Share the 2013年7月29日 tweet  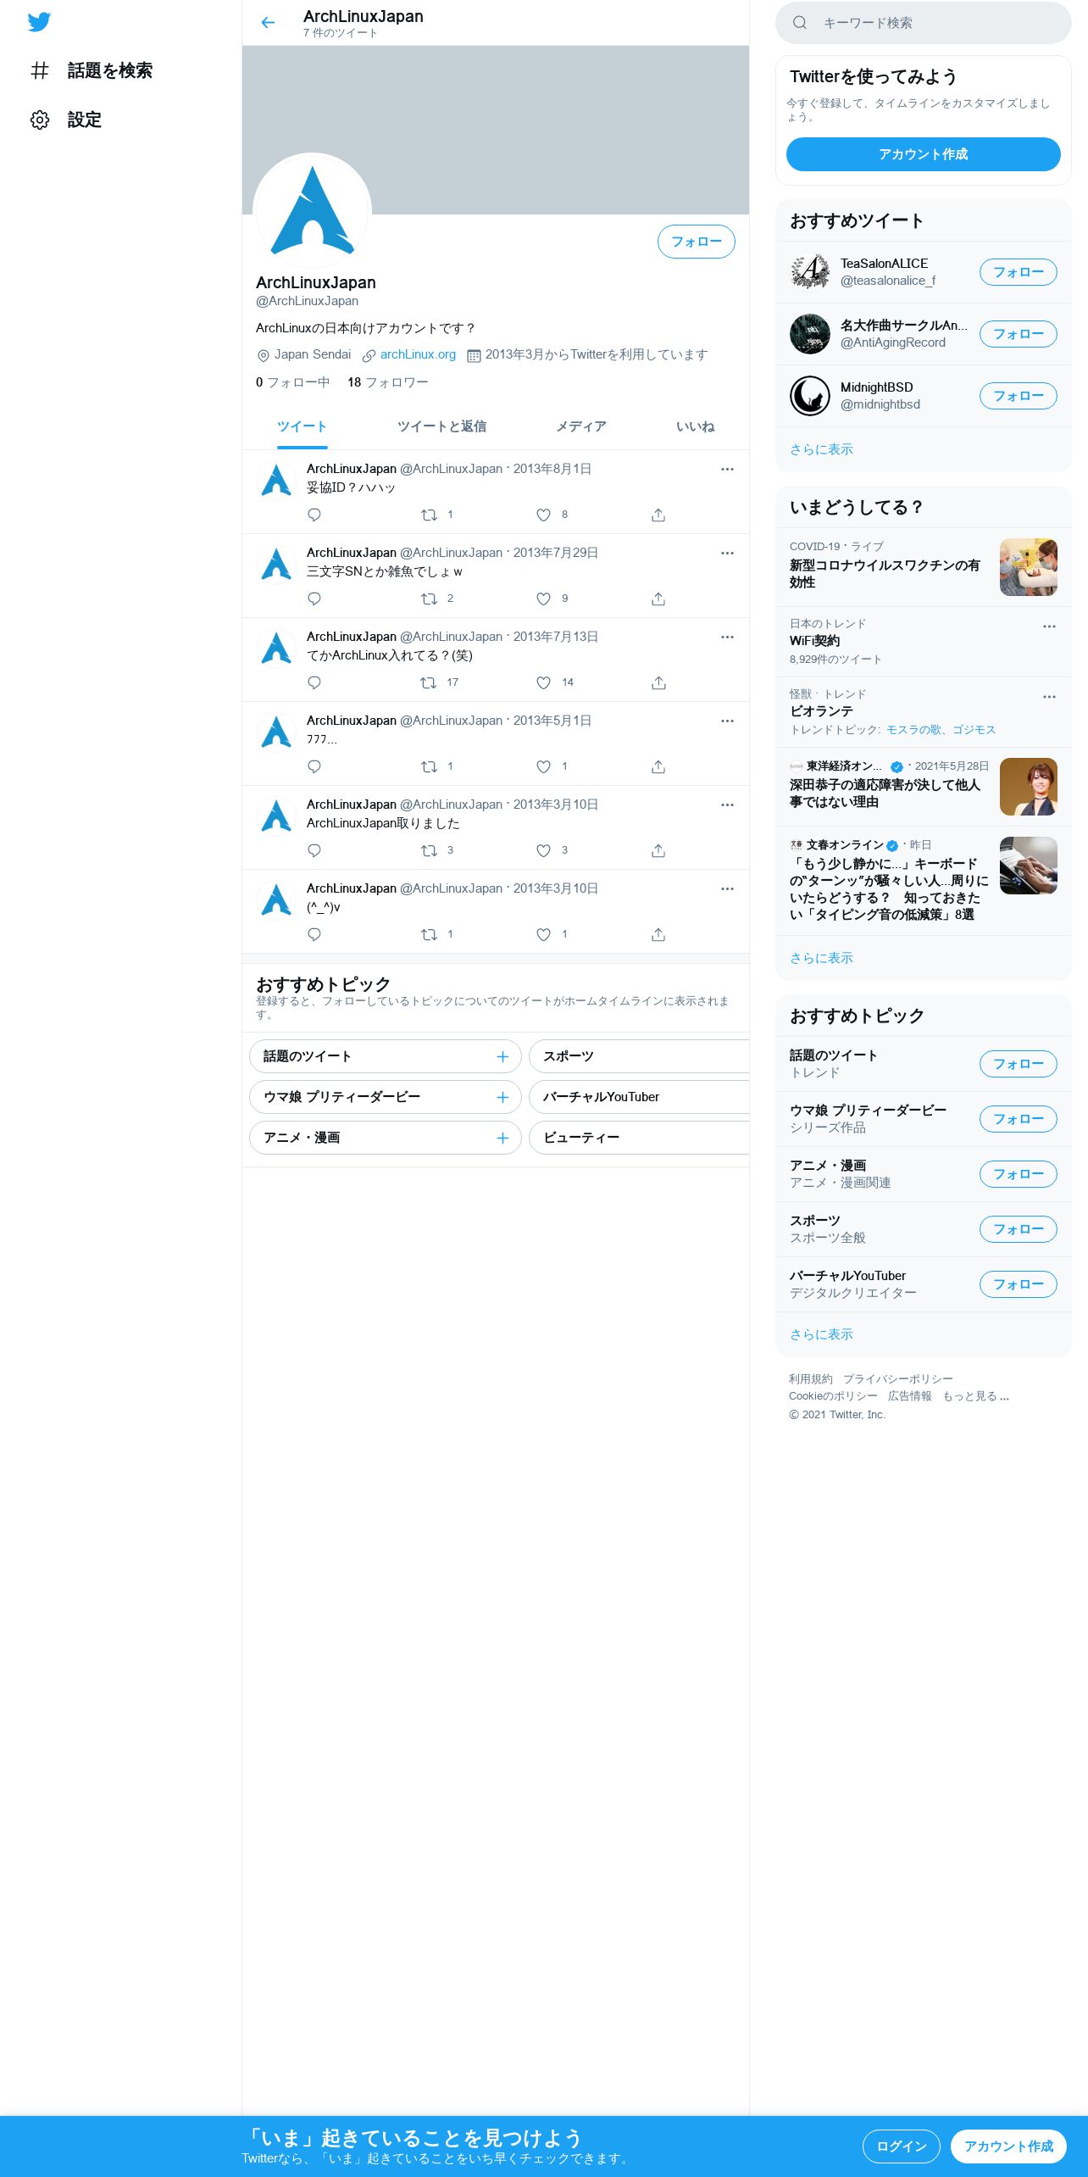tap(658, 599)
